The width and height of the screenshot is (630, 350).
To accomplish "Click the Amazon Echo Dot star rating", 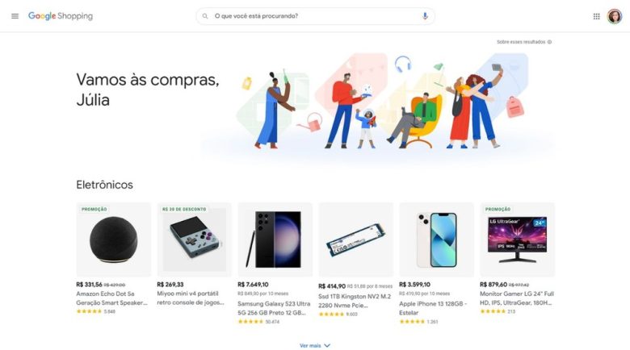I will click(x=89, y=311).
